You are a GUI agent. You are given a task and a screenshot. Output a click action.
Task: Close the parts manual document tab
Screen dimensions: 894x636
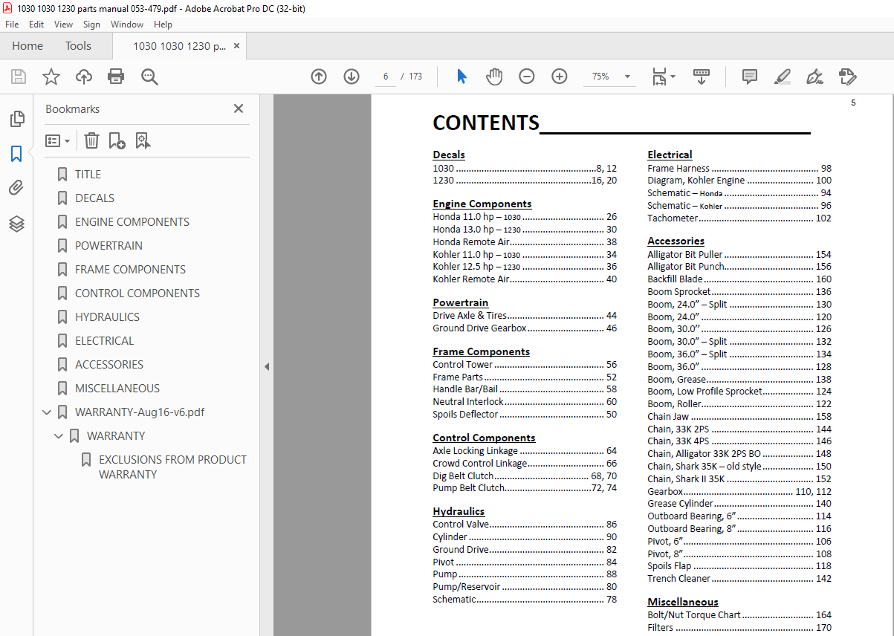(x=236, y=46)
